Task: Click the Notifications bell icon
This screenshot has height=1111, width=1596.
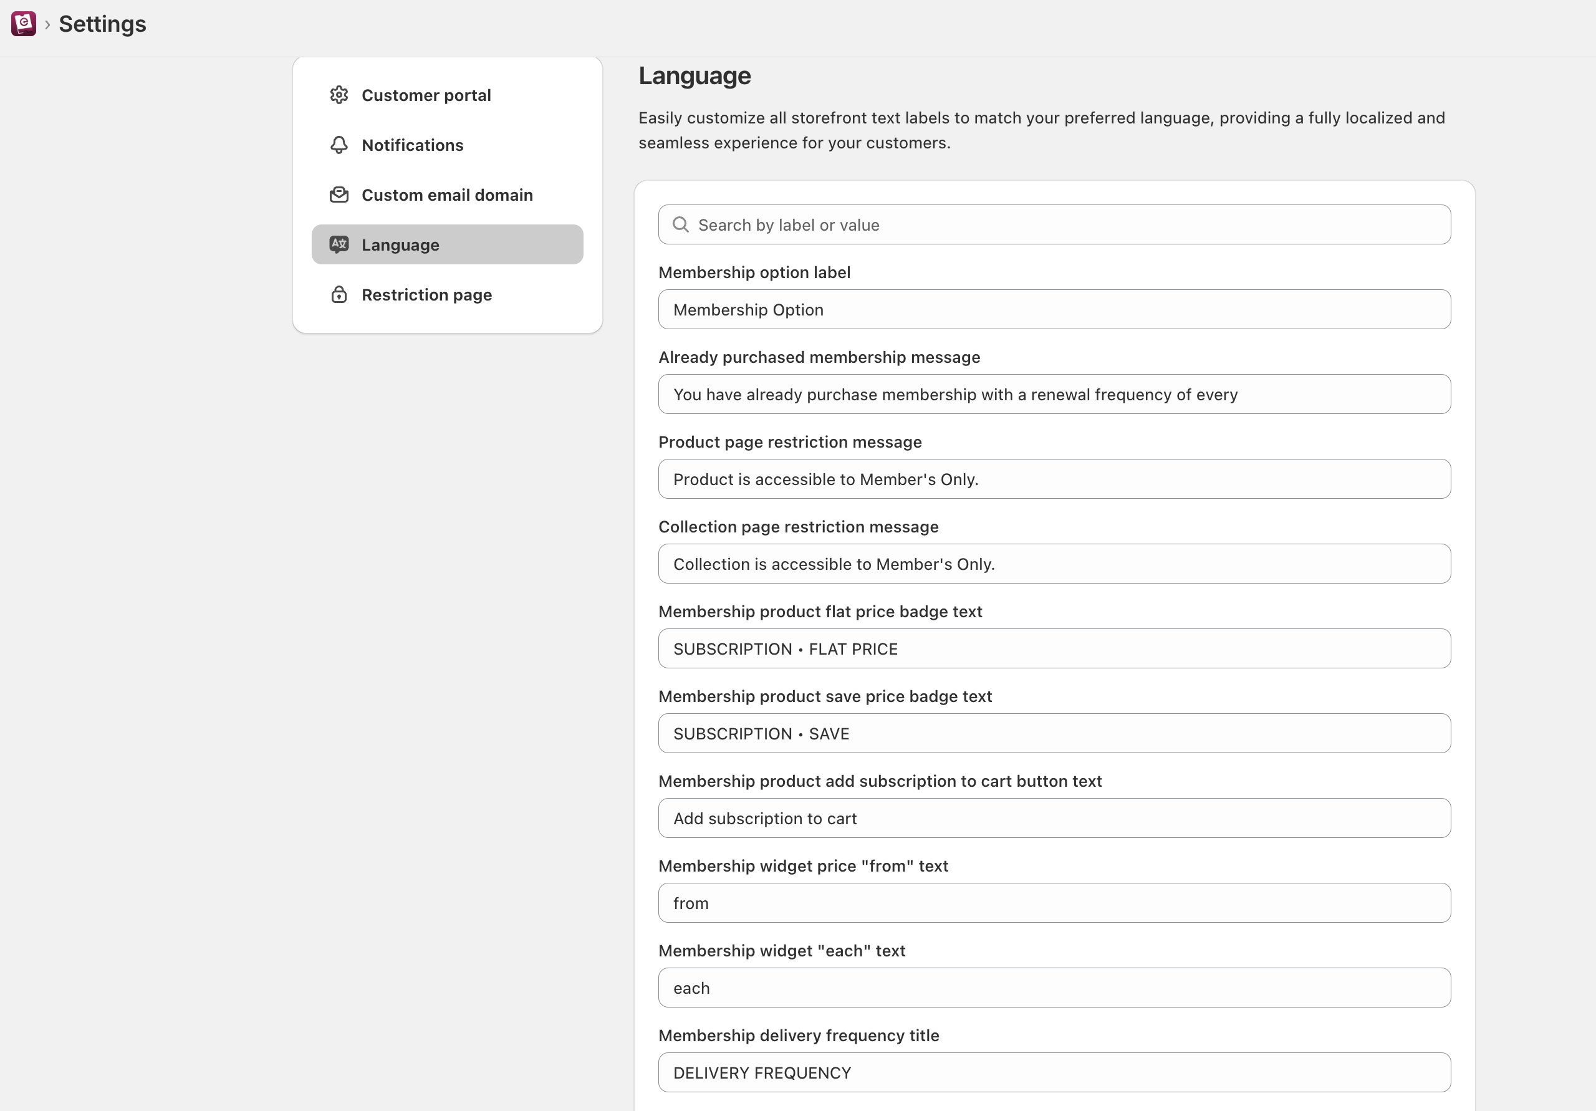Action: (x=339, y=145)
